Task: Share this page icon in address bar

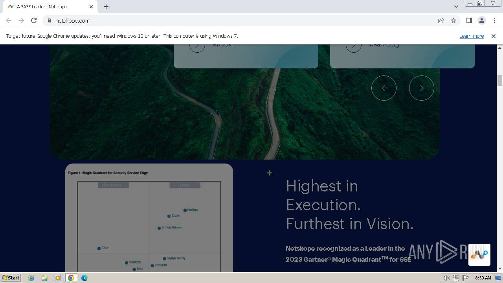Action: coord(441,20)
